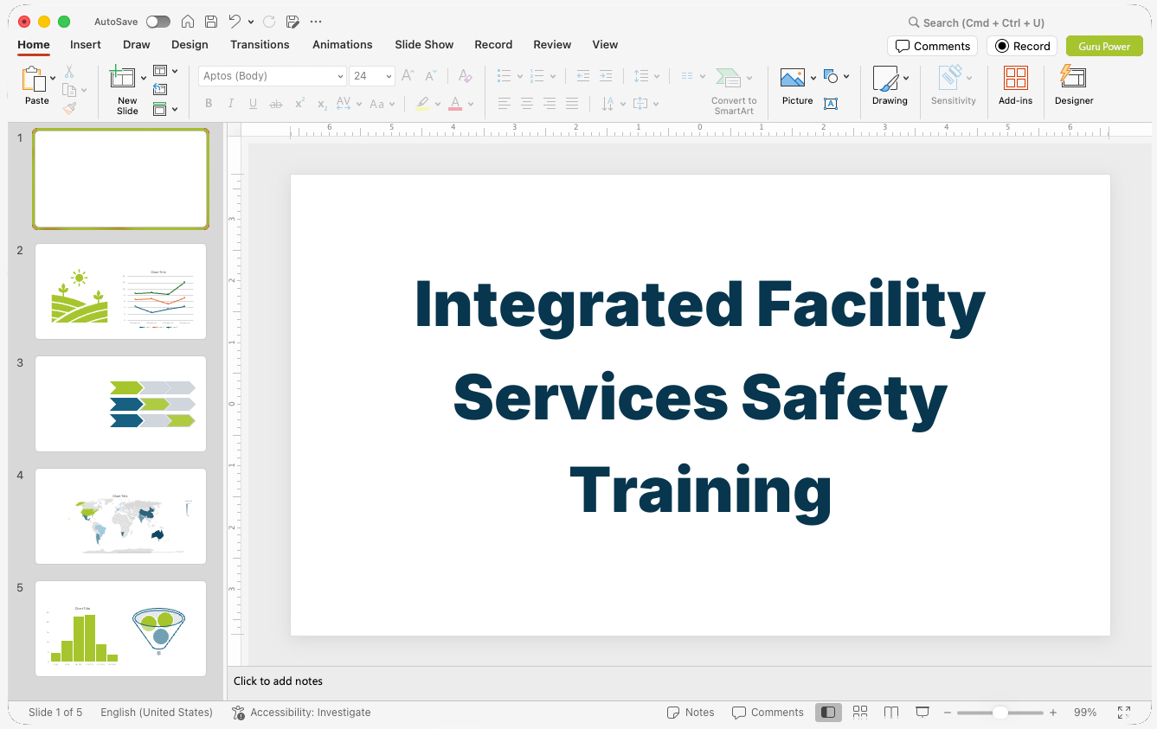This screenshot has height=729, width=1157.
Task: Click the Save icon in title bar
Action: tap(211, 22)
